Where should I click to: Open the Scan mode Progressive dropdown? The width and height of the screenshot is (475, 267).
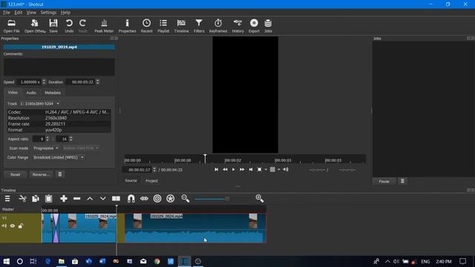pyautogui.click(x=46, y=148)
